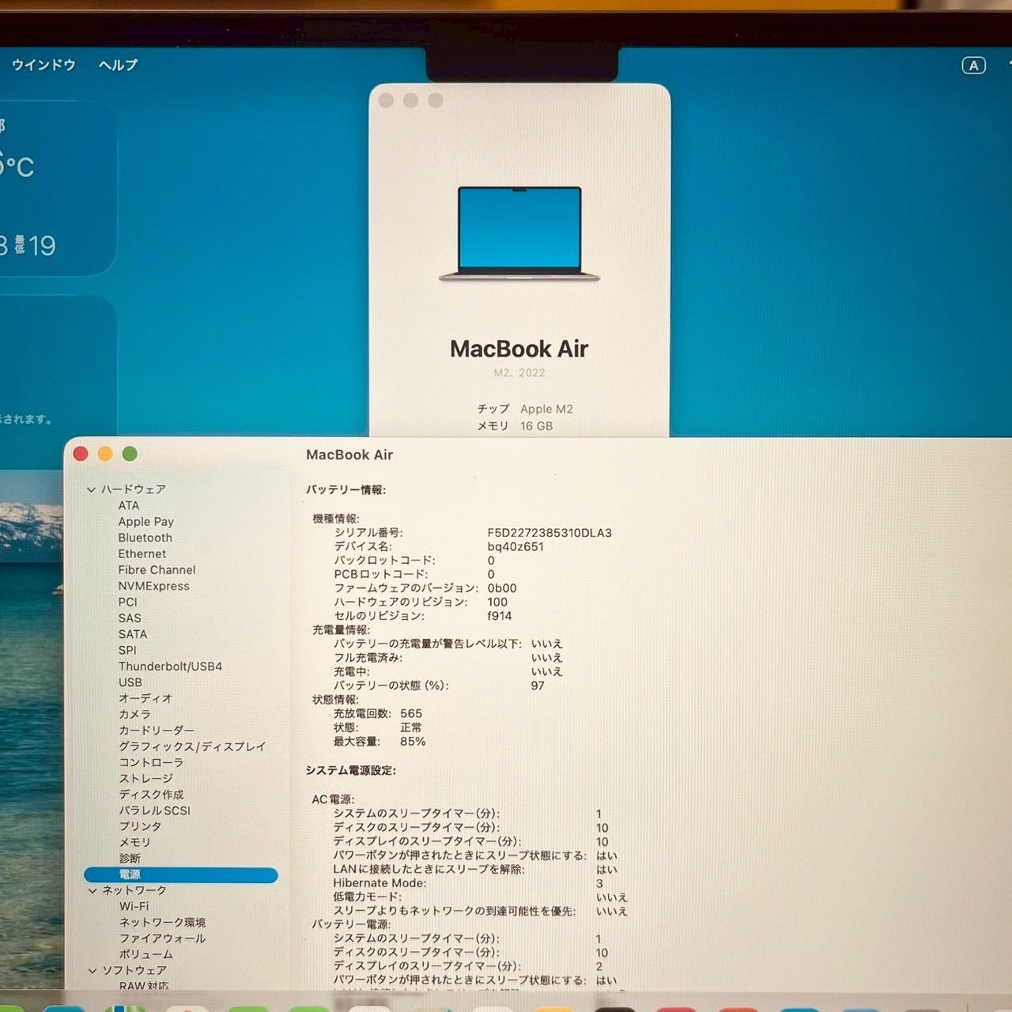Collapse the ネットワーク section in sidebar
Image resolution: width=1012 pixels, height=1012 pixels.
click(93, 890)
